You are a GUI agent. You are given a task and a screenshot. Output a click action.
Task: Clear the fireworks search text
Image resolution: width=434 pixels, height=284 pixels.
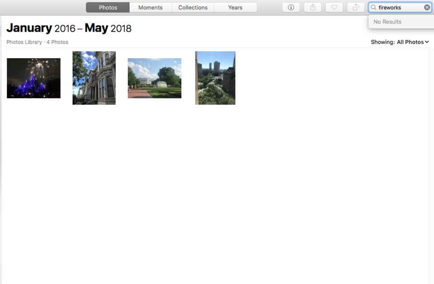(x=427, y=7)
